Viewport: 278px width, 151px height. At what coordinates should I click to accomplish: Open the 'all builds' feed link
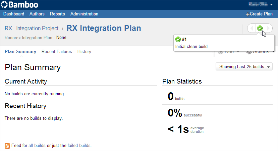(x=37, y=146)
